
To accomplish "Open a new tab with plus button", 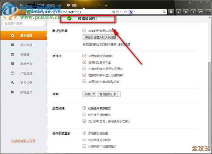I will click(106, 5).
